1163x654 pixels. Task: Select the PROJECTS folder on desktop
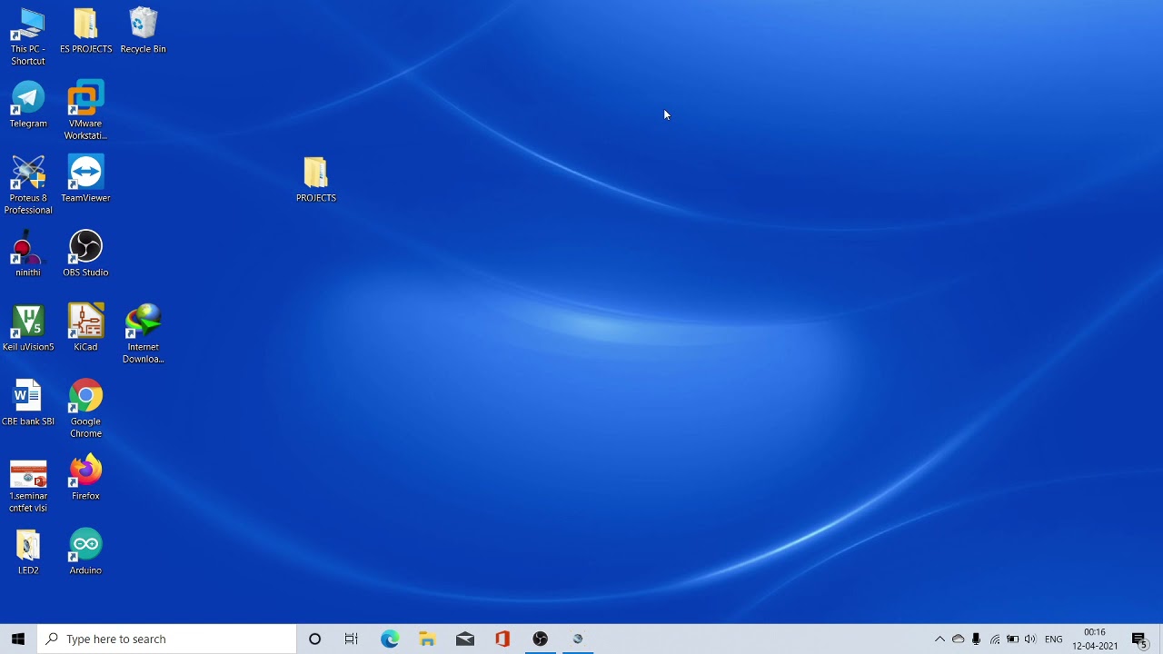coord(315,180)
